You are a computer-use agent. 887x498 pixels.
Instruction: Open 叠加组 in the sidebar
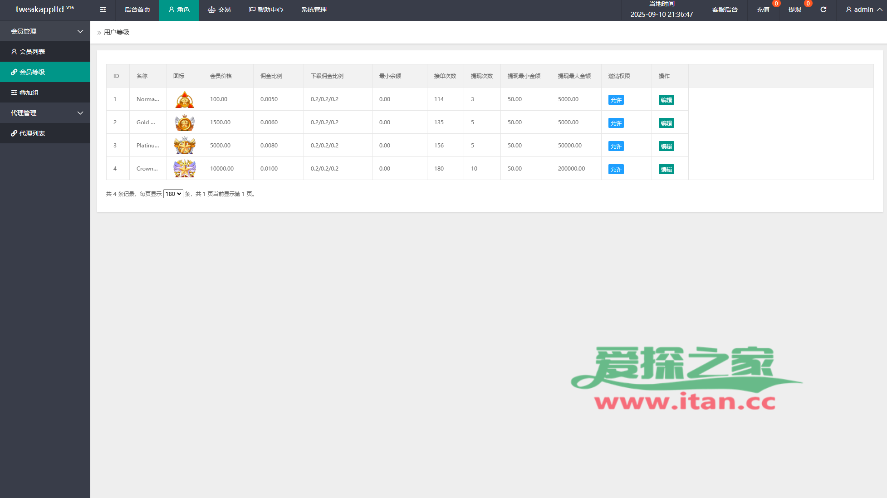pyautogui.click(x=29, y=93)
